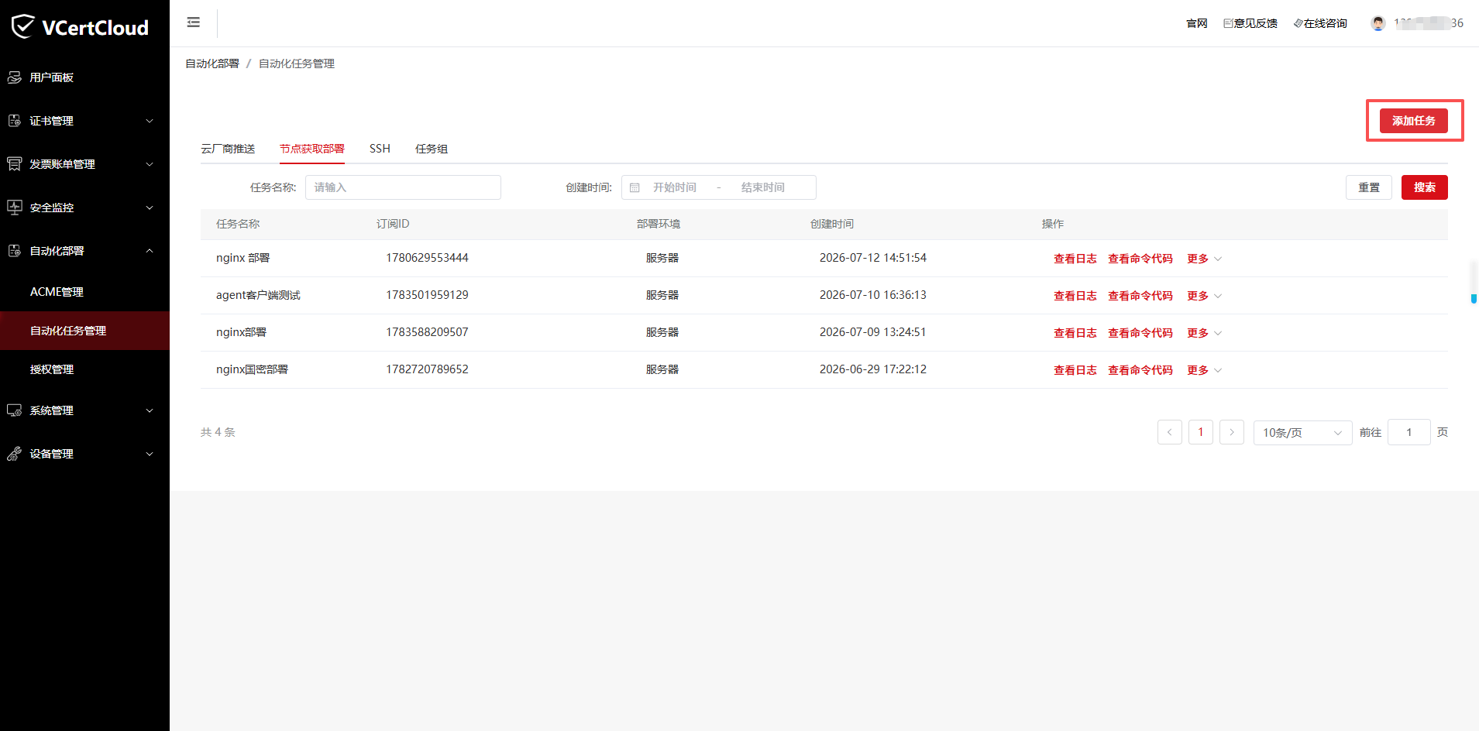This screenshot has width=1479, height=731.
Task: Click the 重置 button
Action: pos(1368,187)
